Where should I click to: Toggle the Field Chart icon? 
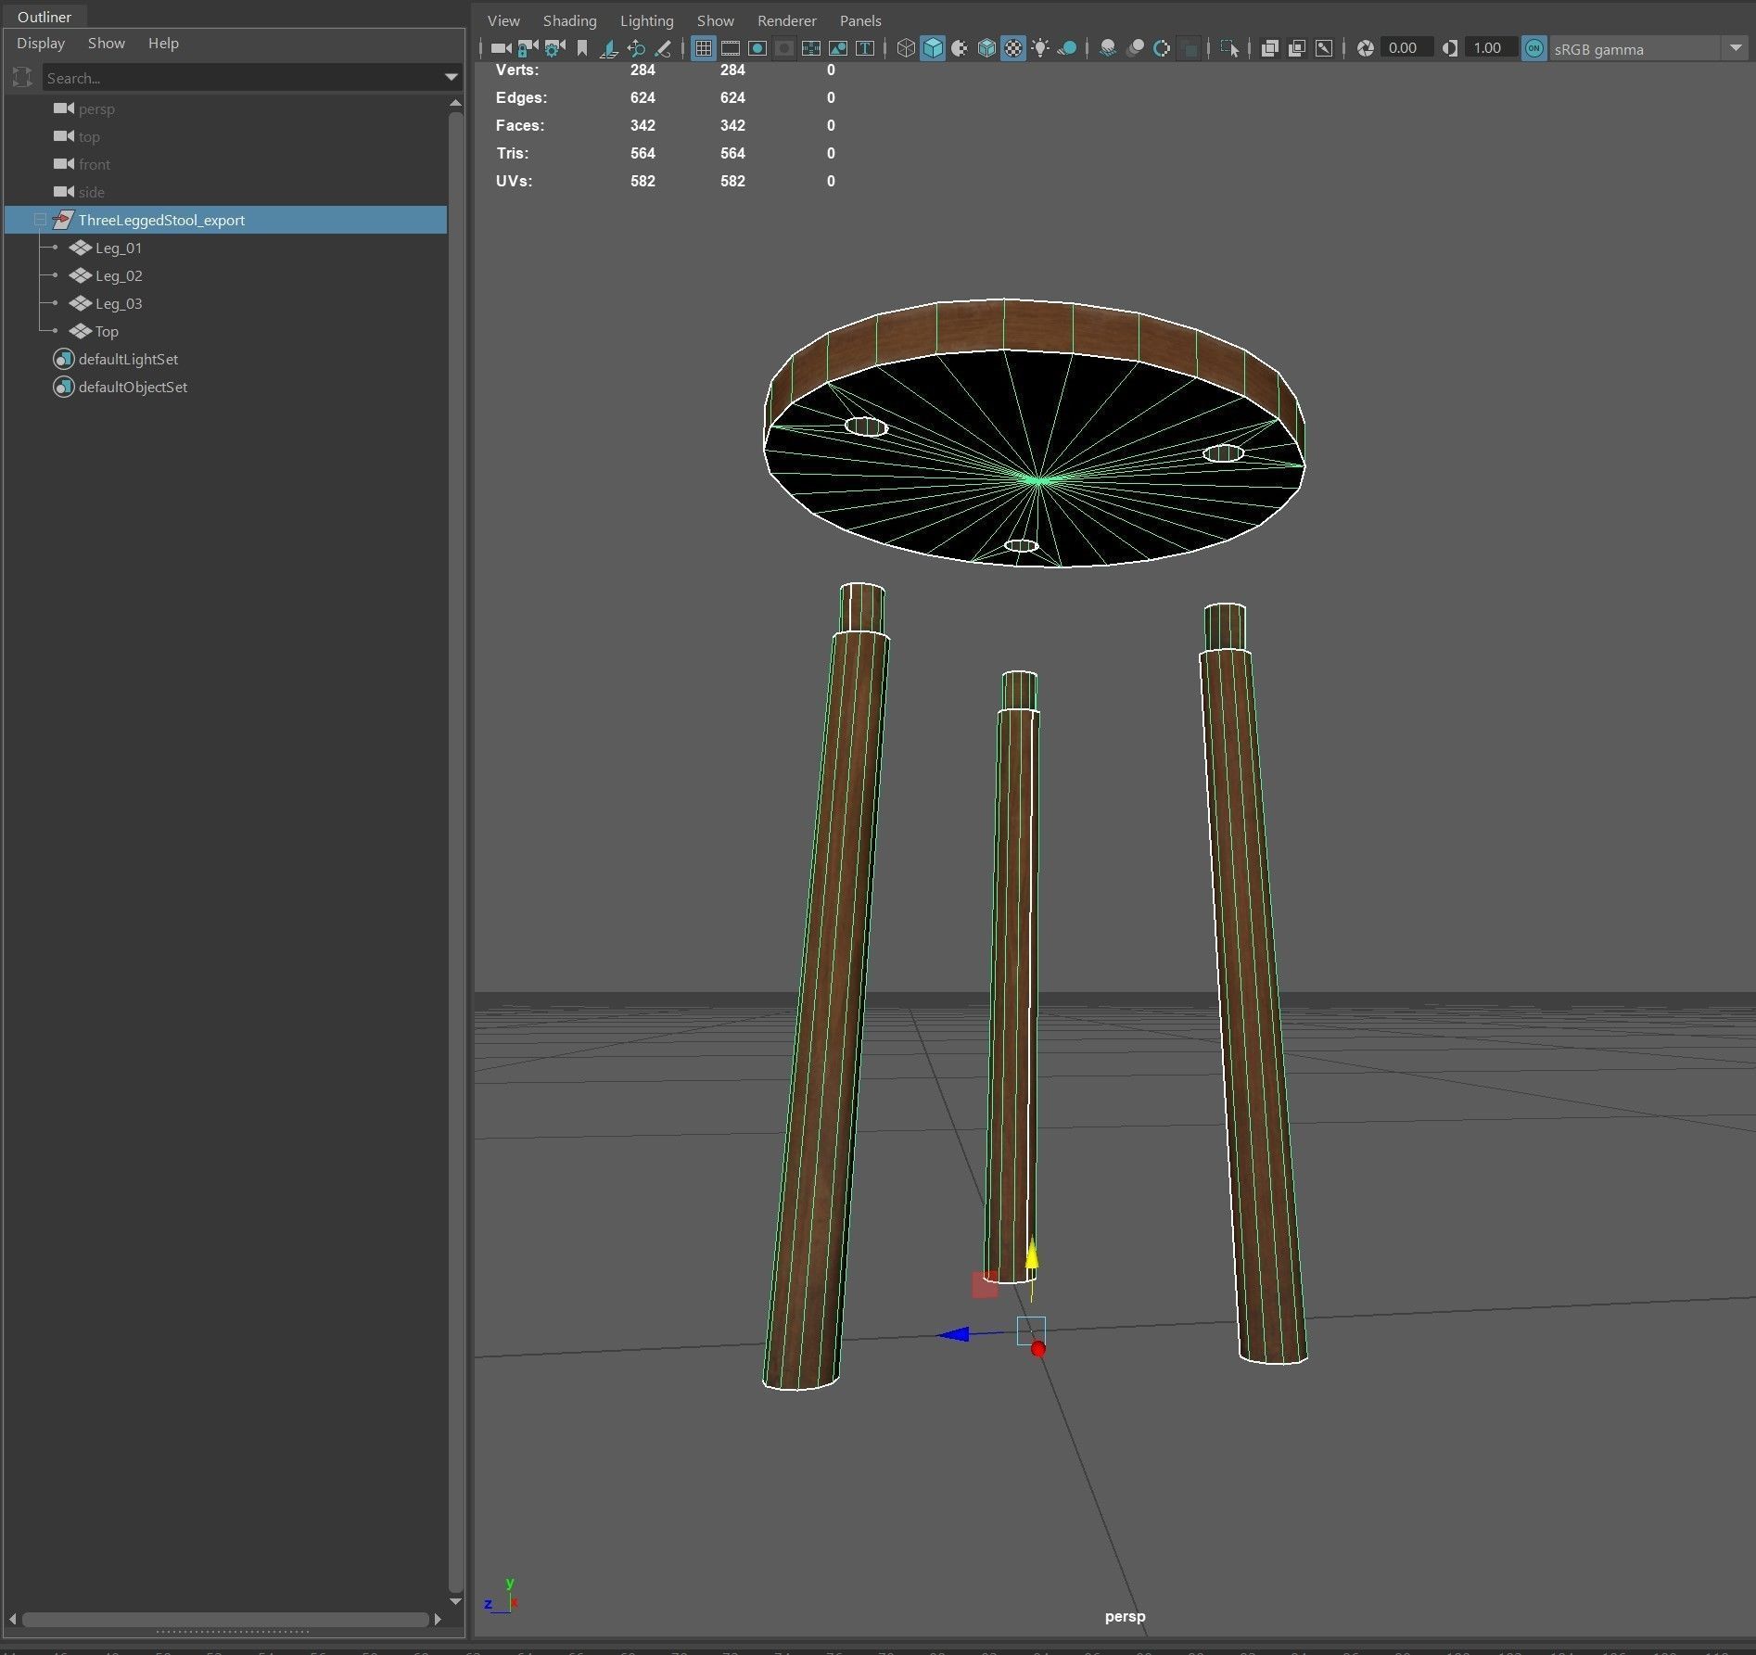coord(810,48)
